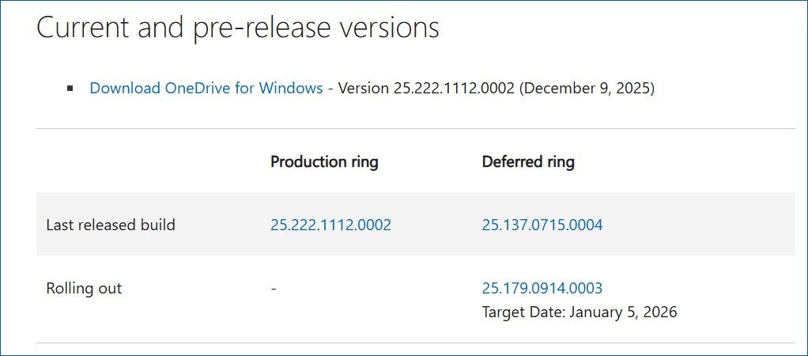Click the word ring in Deferred ring header
Viewport: 808px width, 356px height.
coord(559,162)
